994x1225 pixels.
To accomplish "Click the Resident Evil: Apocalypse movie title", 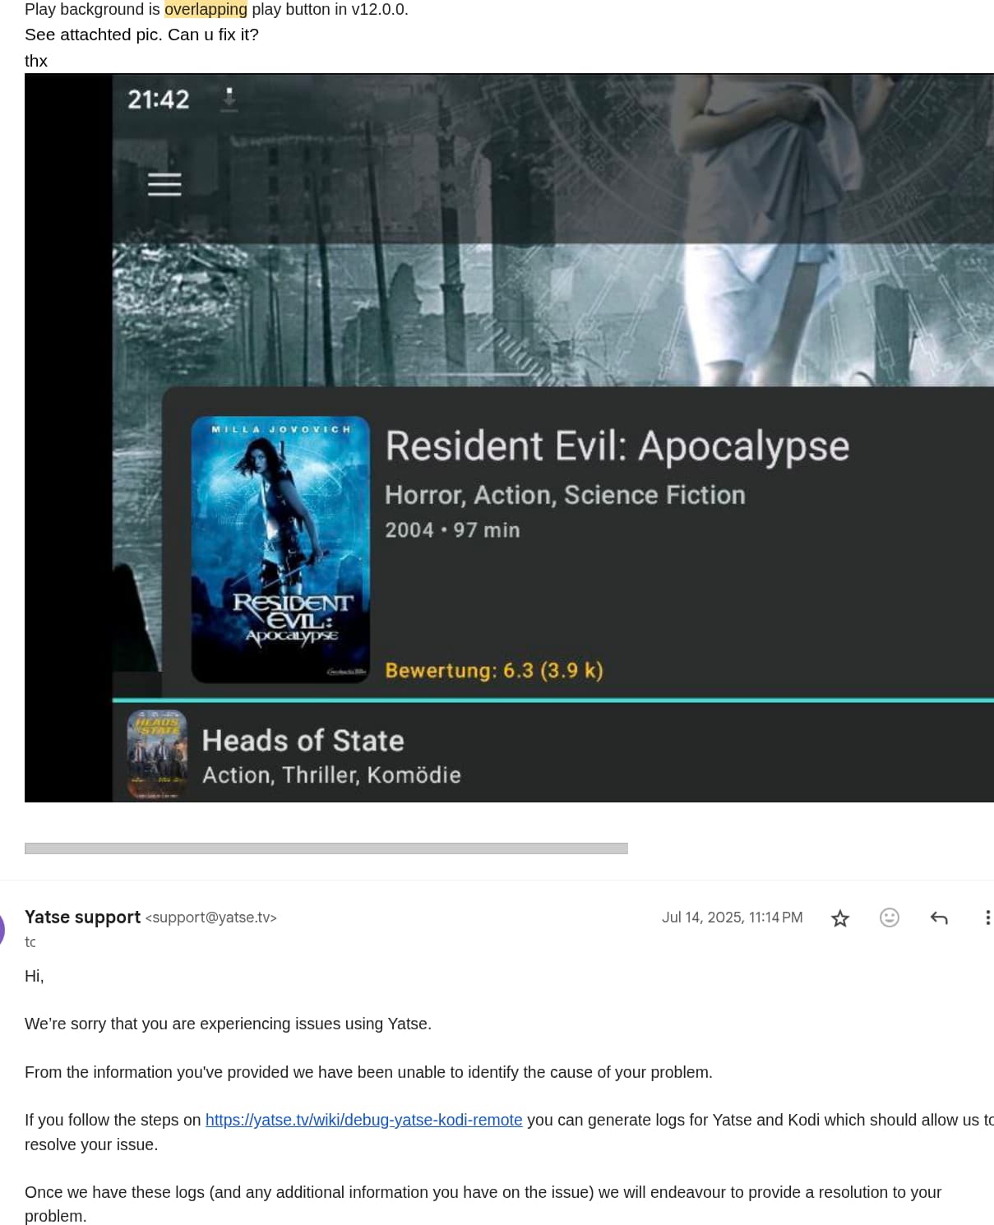I will (x=617, y=446).
